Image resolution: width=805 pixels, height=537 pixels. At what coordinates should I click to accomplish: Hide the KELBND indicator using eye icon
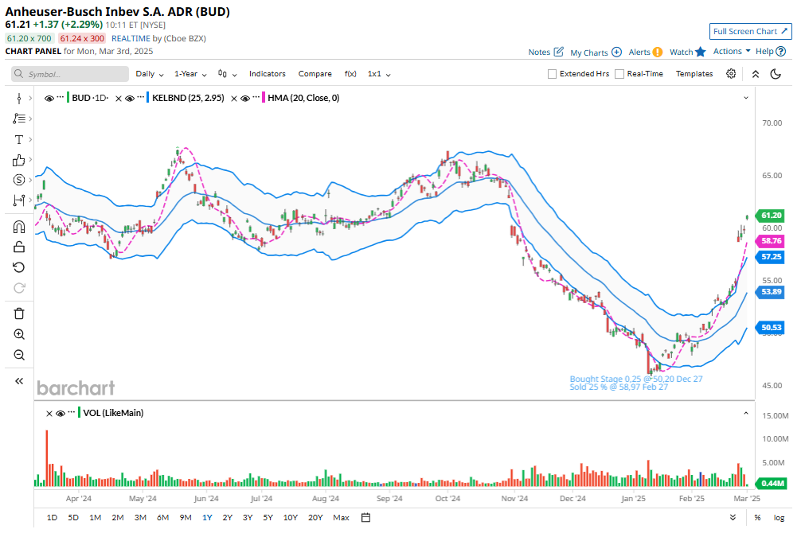131,98
